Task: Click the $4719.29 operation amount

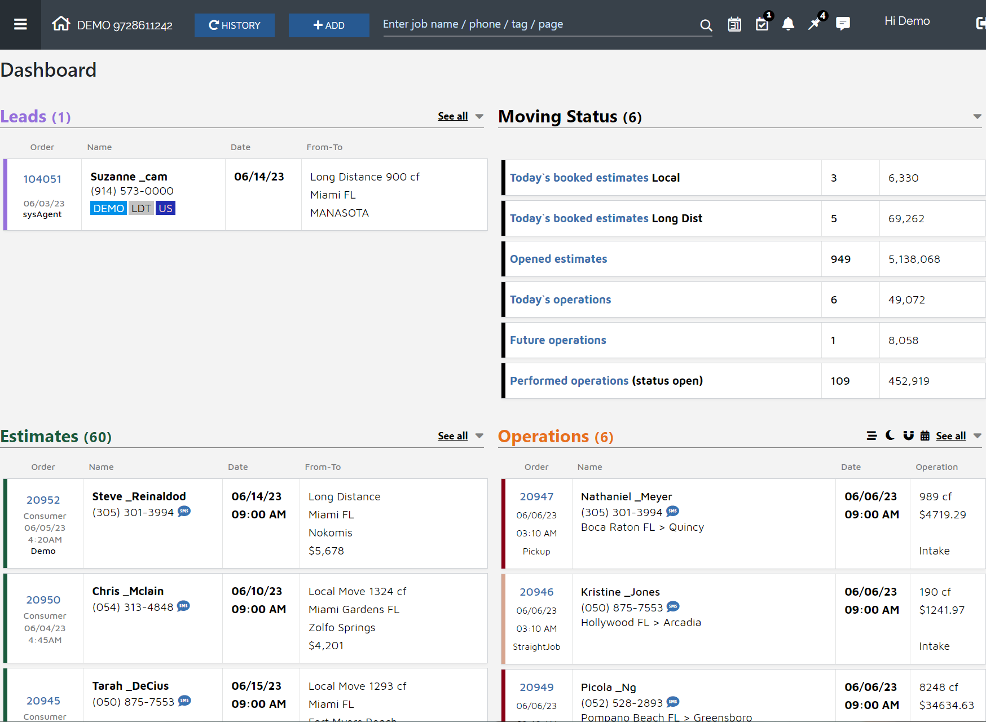Action: (x=943, y=514)
